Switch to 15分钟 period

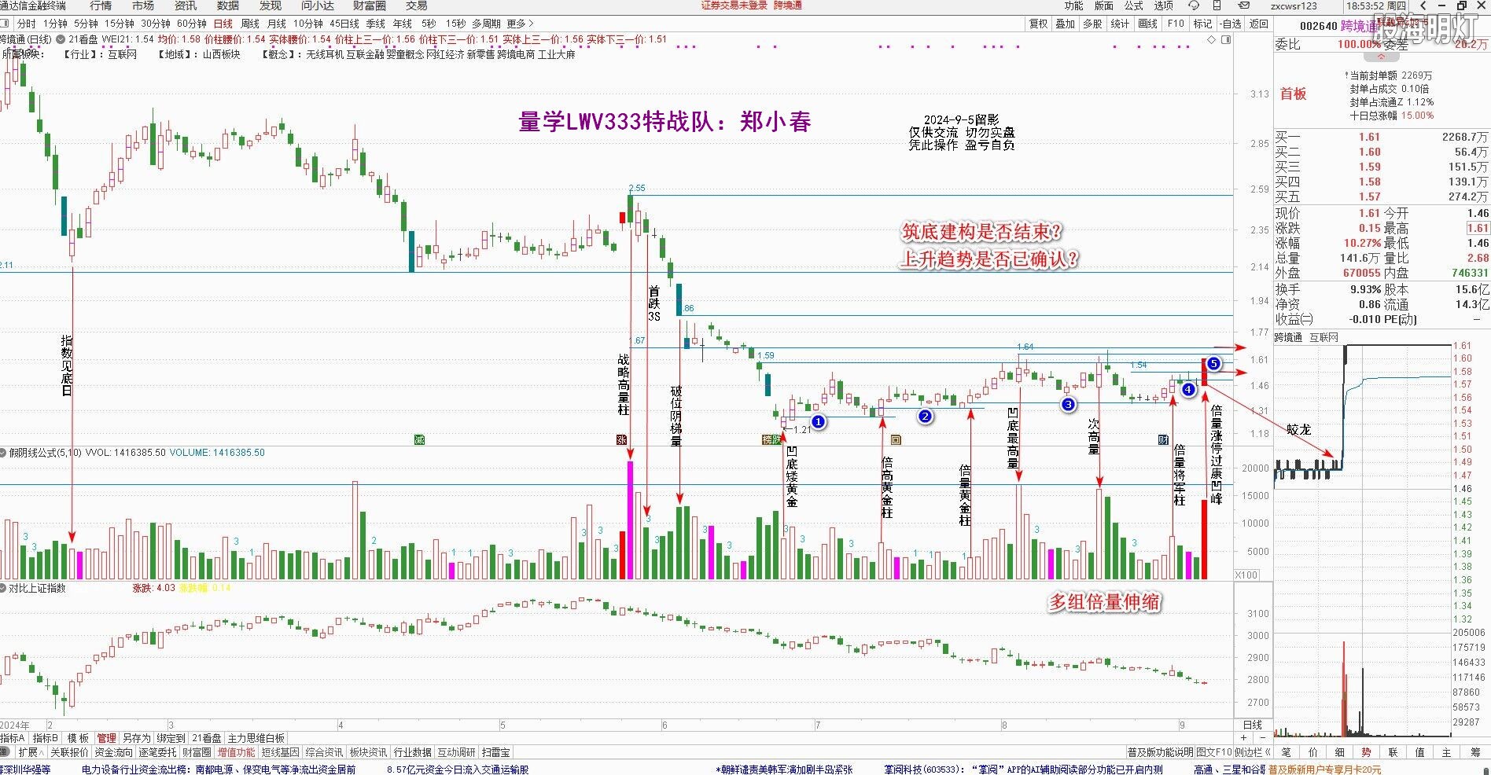pos(120,24)
